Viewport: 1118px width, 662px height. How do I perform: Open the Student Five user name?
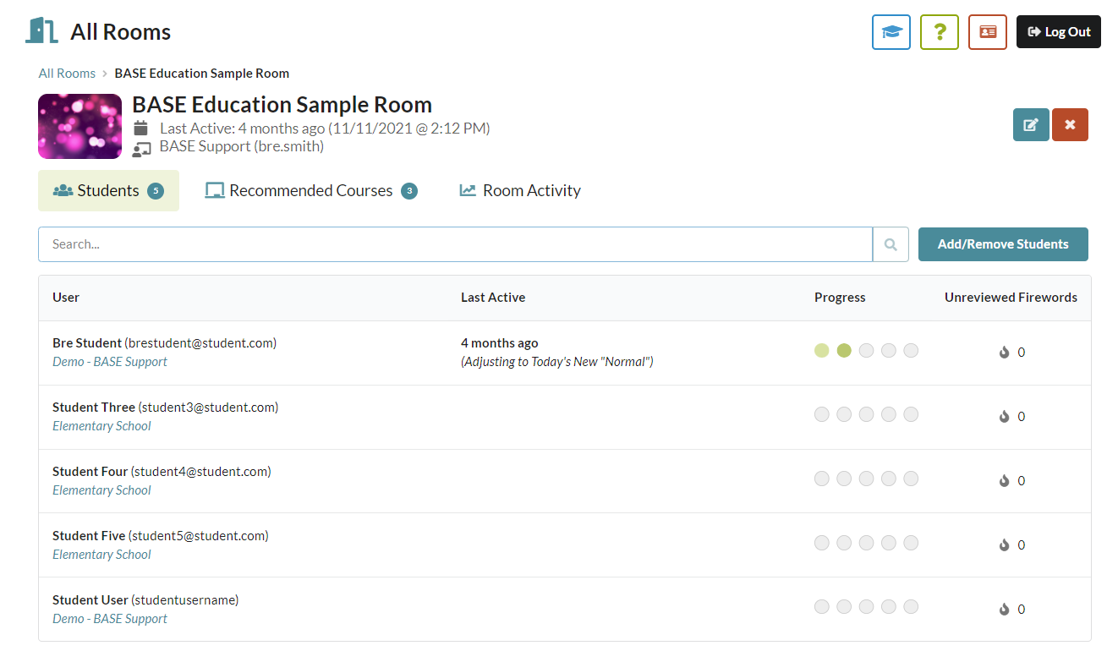[89, 536]
